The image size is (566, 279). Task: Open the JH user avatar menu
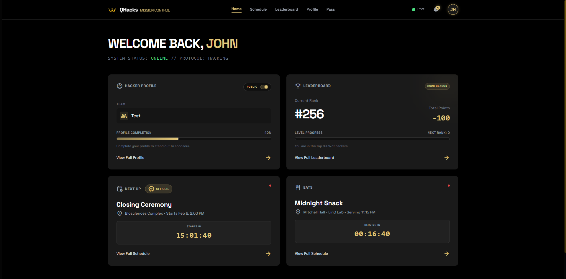tap(453, 9)
